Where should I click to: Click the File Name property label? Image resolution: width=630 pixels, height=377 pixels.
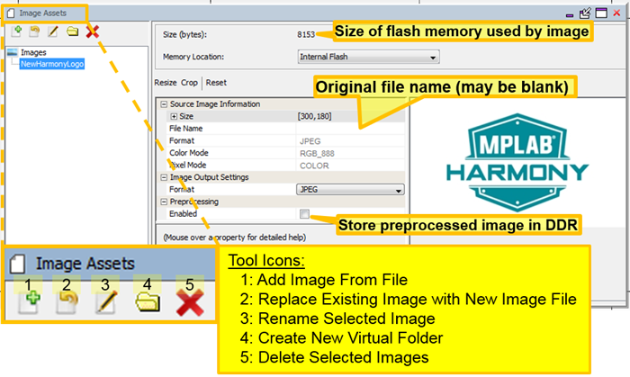pyautogui.click(x=185, y=129)
